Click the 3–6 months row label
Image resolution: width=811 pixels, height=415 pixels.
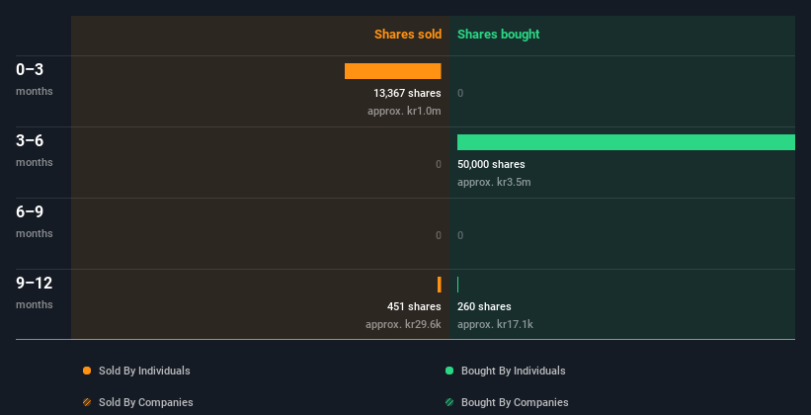pyautogui.click(x=35, y=150)
